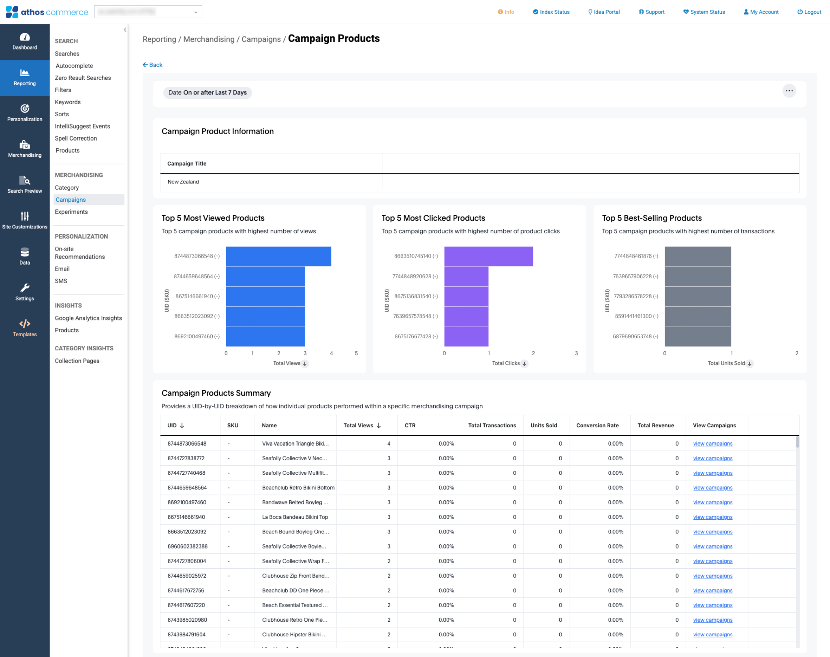The height and width of the screenshot is (657, 830).
Task: Click view campaigns for Viva Vacation Triangle
Action: pyautogui.click(x=712, y=444)
